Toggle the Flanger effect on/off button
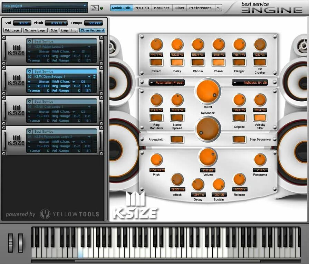Image resolution: width=309 pixels, height=264 pixels. click(239, 63)
